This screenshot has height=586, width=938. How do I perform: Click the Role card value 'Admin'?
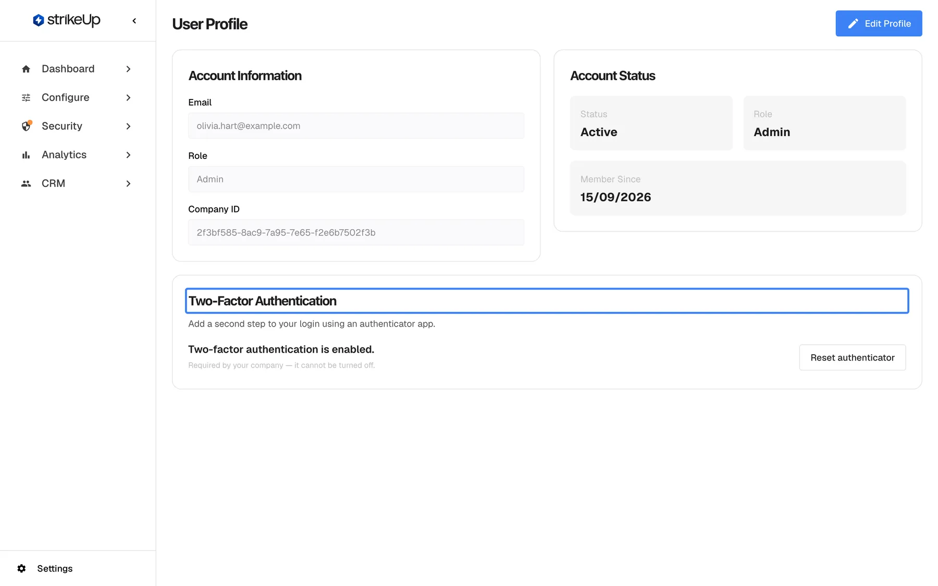[x=772, y=132]
